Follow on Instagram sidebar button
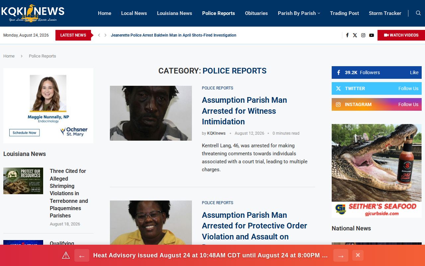Viewport: 425px width, 266px height. pos(377,104)
